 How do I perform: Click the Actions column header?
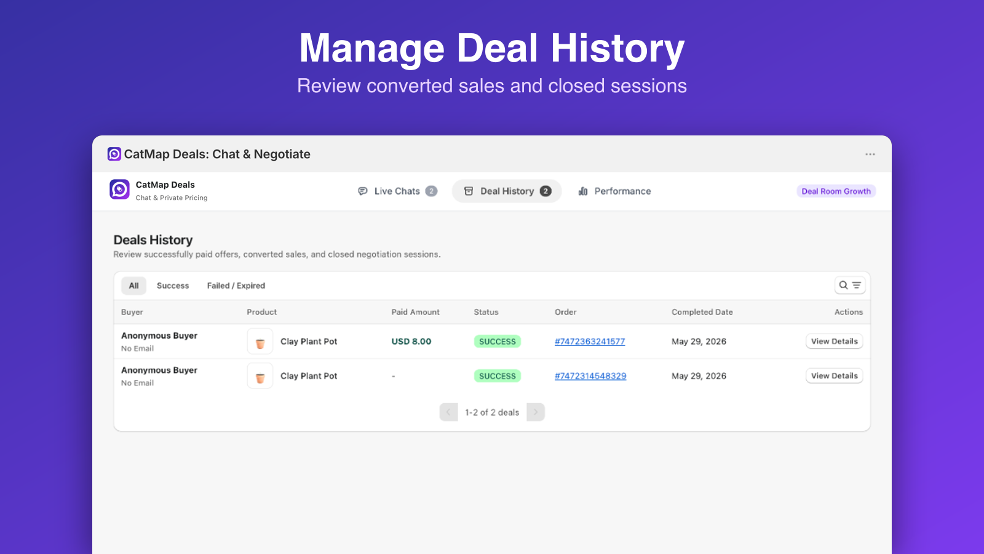click(849, 312)
